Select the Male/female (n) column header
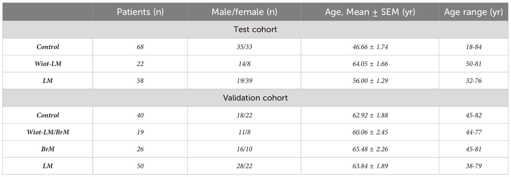 (244, 12)
